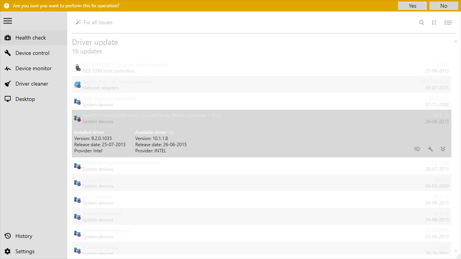The image size is (461, 259).
Task: Select the Driver cleaner sidebar icon
Action: 8,84
